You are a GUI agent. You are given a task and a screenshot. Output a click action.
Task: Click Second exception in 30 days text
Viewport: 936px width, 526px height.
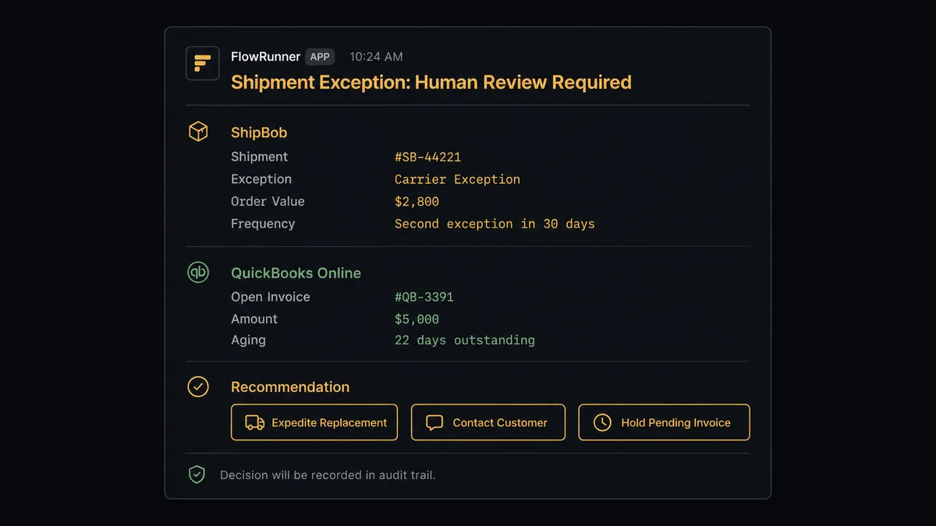click(x=495, y=224)
